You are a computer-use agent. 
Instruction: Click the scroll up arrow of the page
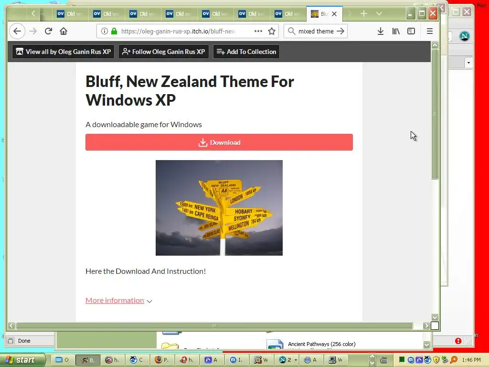tap(435, 45)
